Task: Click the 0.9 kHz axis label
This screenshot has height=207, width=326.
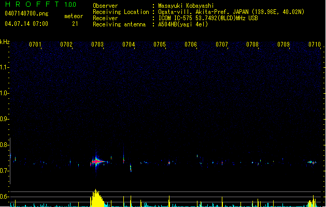Action: click(x=4, y=119)
